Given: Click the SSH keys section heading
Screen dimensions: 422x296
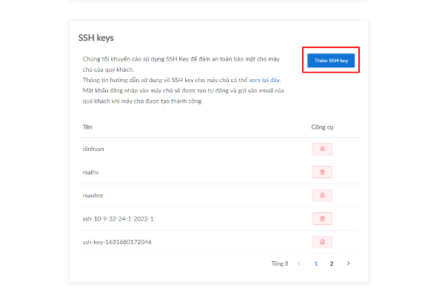Looking at the screenshot, I should (96, 38).
